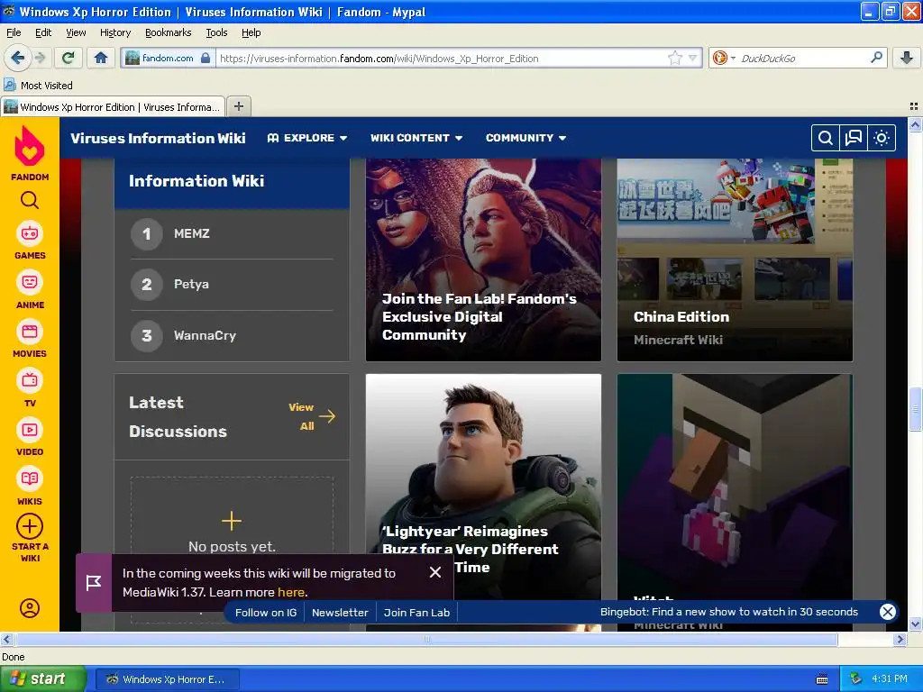Open the View menu

pos(76,32)
